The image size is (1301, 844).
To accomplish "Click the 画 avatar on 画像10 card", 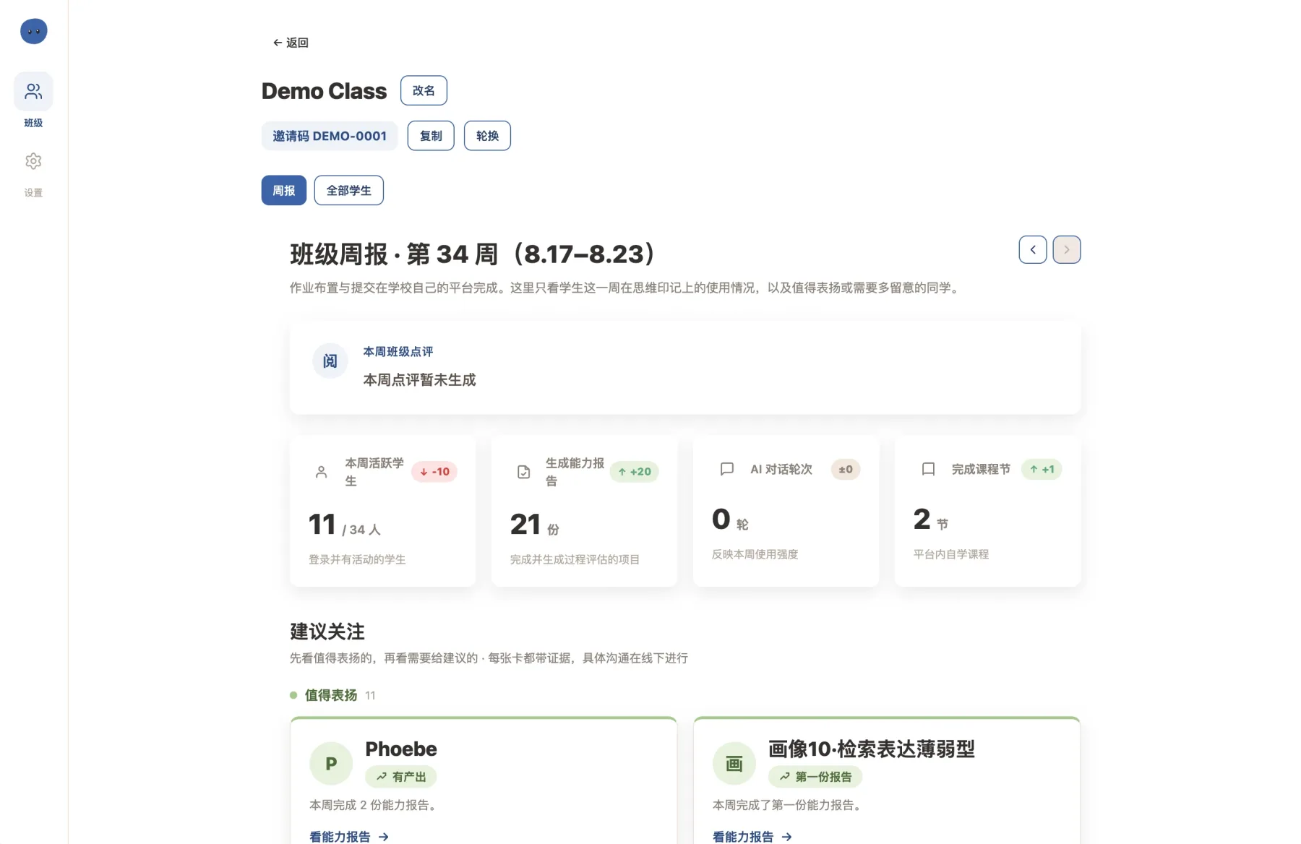I will click(x=734, y=764).
